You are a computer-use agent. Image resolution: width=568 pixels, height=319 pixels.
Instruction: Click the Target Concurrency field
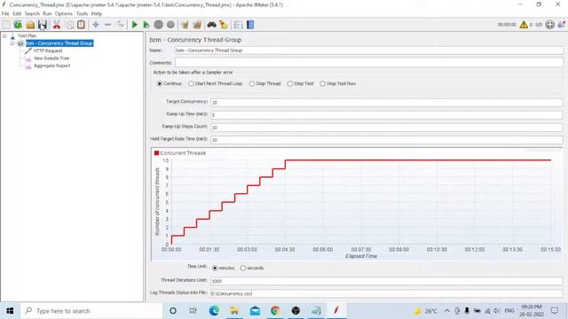pos(387,103)
